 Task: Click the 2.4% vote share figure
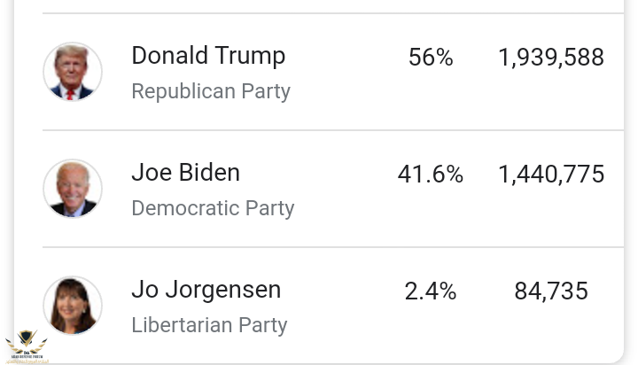click(431, 291)
